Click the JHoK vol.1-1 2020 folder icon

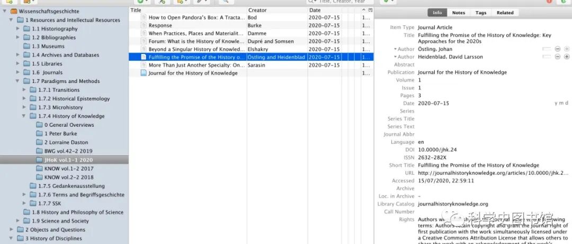[x=39, y=159]
